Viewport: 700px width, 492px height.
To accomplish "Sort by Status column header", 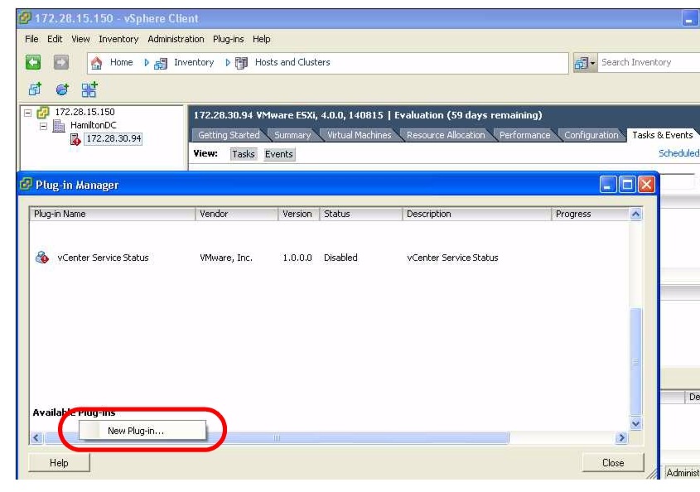I will tap(360, 214).
